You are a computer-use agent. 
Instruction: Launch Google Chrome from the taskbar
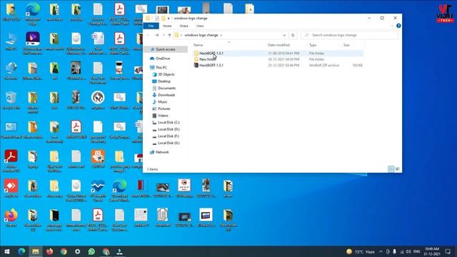coord(64,251)
